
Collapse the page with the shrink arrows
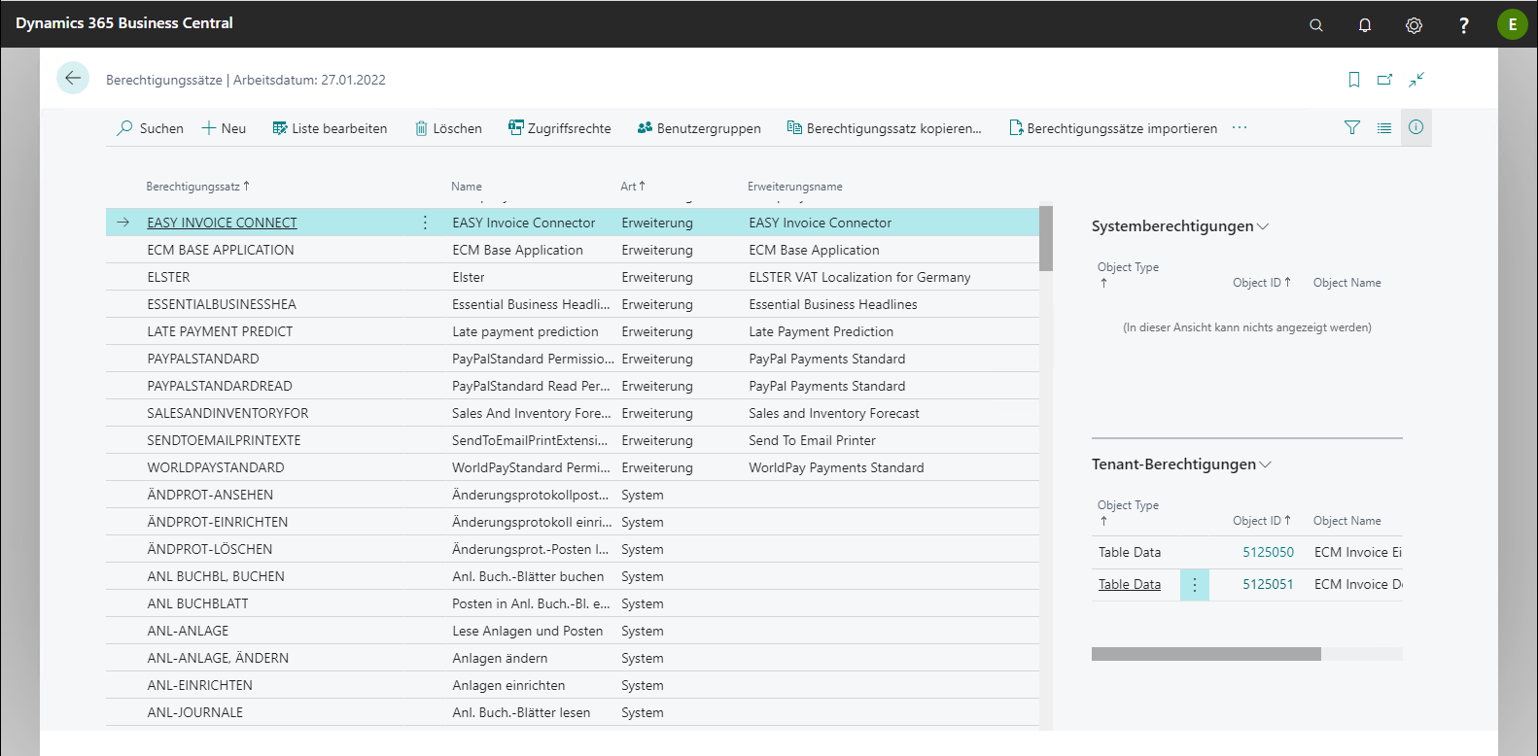pos(1416,80)
